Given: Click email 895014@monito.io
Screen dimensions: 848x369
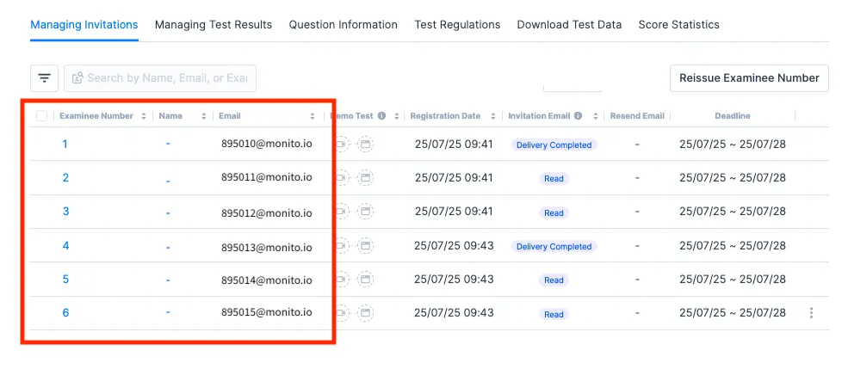Looking at the screenshot, I should 267,280.
